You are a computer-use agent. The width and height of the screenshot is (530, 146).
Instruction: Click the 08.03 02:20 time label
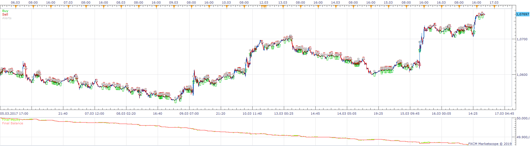[x=126, y=114]
